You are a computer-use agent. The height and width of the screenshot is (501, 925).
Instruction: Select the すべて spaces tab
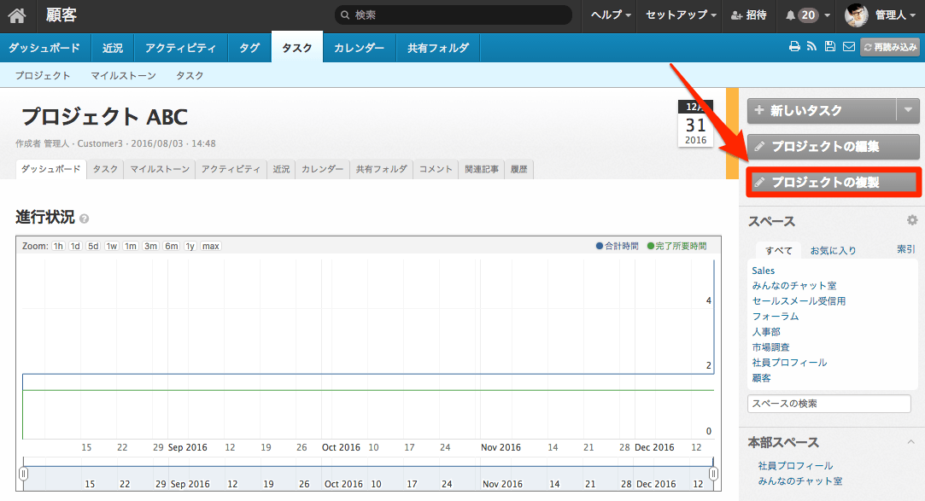point(779,251)
